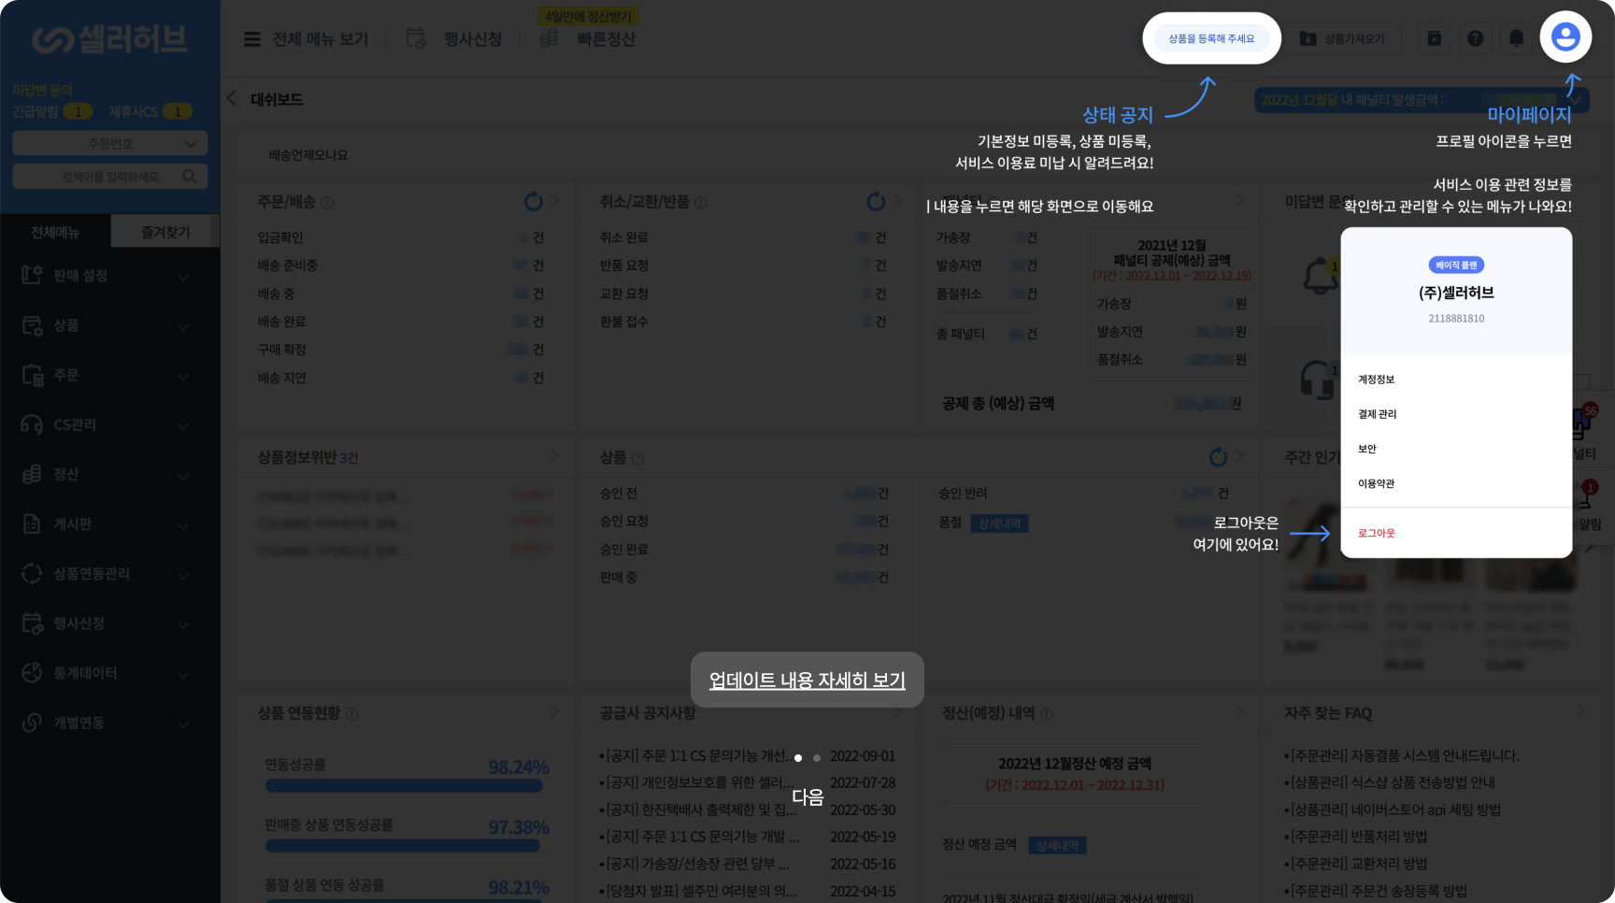1615x903 pixels.
Task: Select the first carousel page dot
Action: (798, 758)
